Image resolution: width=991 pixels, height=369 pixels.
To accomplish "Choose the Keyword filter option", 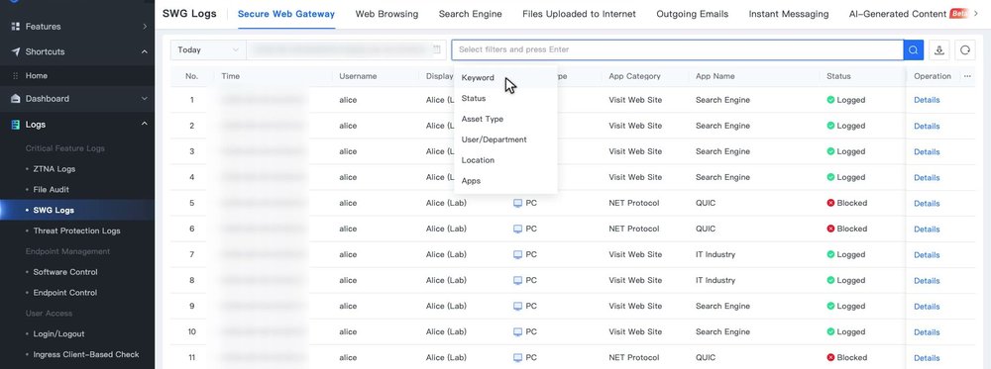I will pos(505,78).
